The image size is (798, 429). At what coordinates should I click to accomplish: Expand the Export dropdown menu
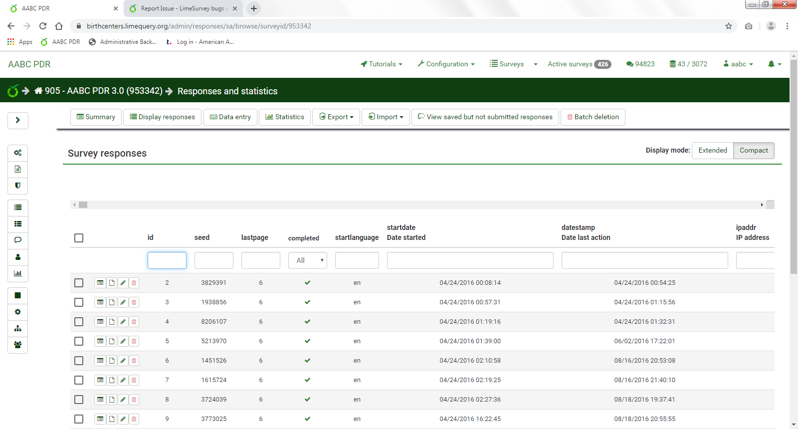pos(336,117)
